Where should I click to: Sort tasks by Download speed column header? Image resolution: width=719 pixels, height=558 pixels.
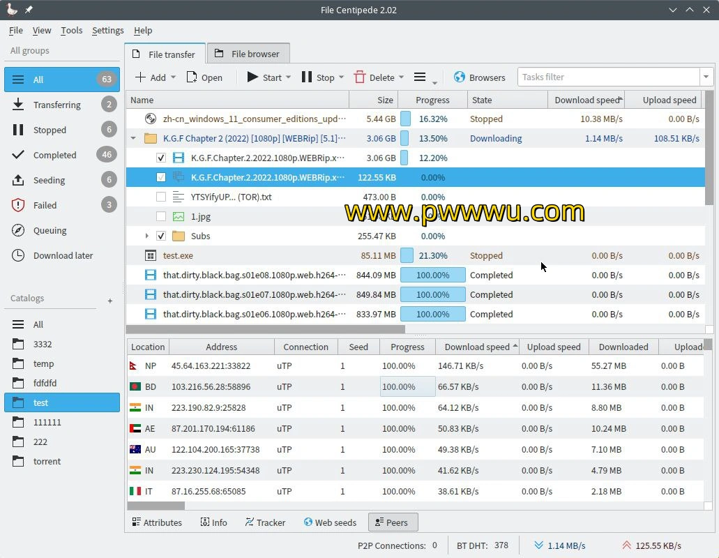coord(586,100)
